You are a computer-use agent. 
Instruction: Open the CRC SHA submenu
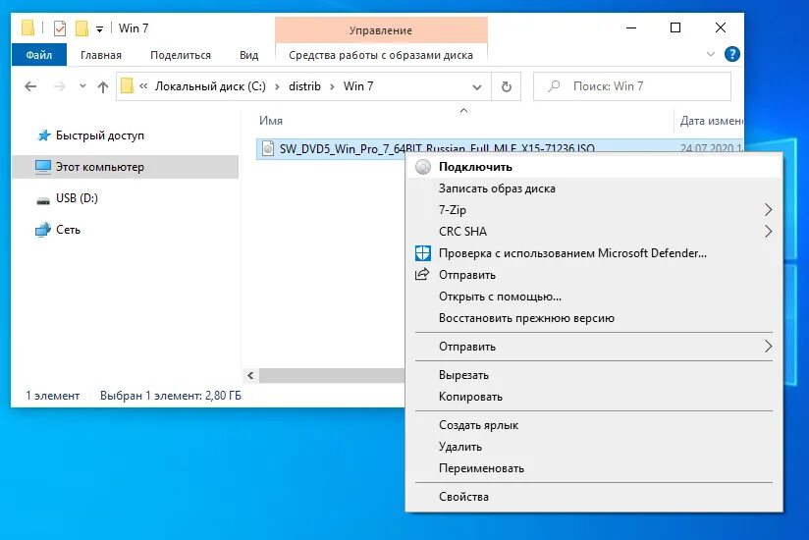(593, 232)
